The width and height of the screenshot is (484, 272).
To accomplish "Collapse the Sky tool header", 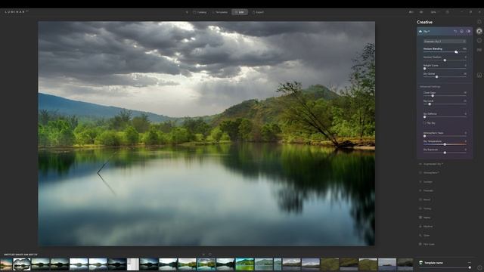I will pyautogui.click(x=445, y=32).
